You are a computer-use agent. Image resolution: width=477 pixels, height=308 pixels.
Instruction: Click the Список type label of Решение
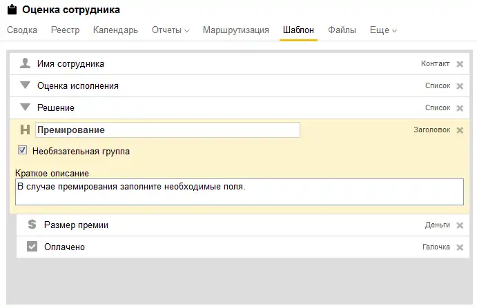coord(438,107)
